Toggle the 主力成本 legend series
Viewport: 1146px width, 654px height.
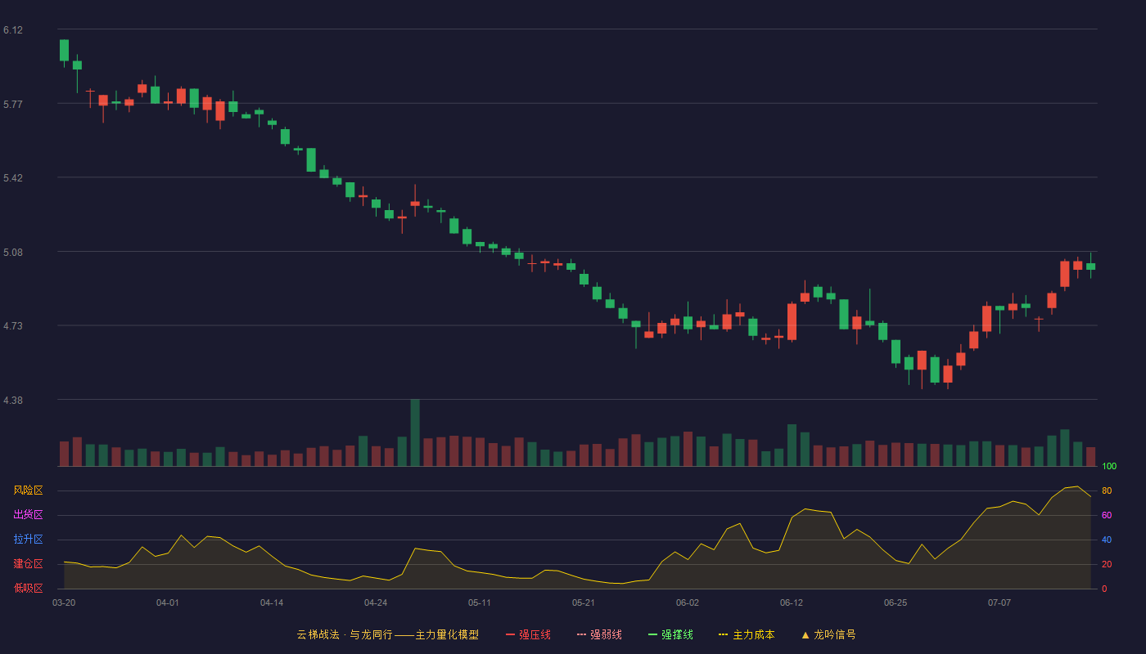point(747,634)
